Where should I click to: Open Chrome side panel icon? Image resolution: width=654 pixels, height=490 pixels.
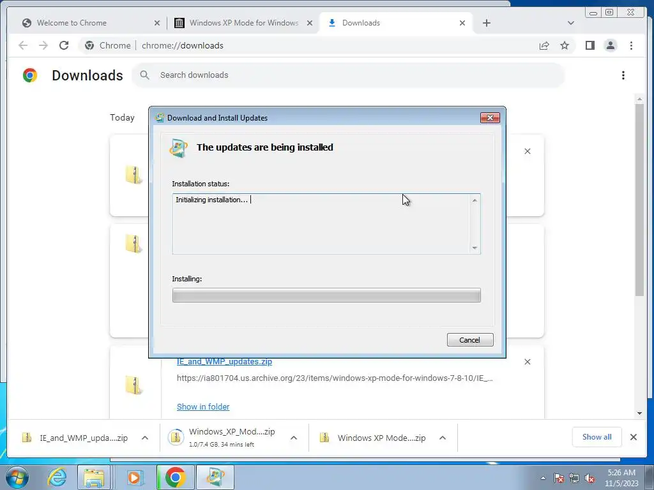point(589,45)
